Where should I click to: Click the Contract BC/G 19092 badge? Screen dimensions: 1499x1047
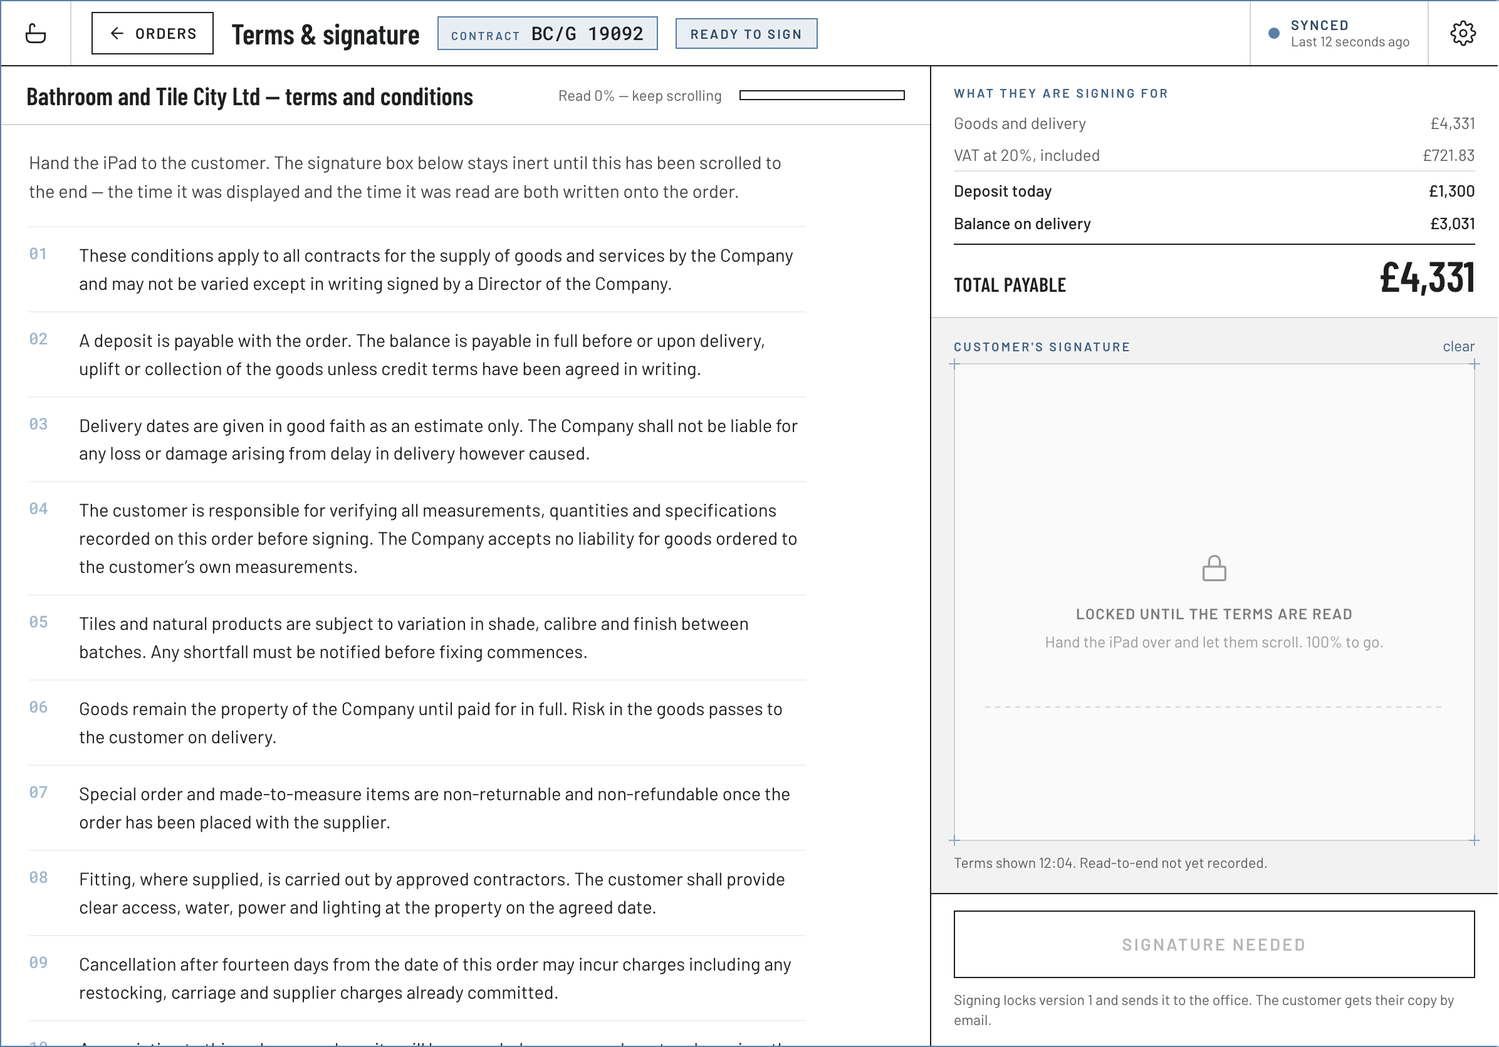[x=547, y=33]
